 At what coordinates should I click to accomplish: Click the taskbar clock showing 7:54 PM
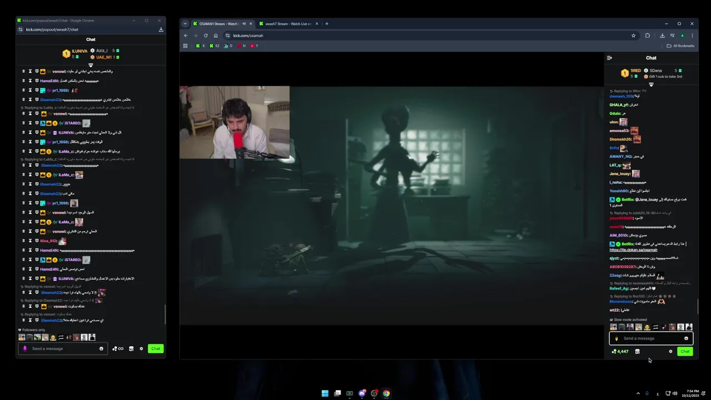tap(690, 393)
